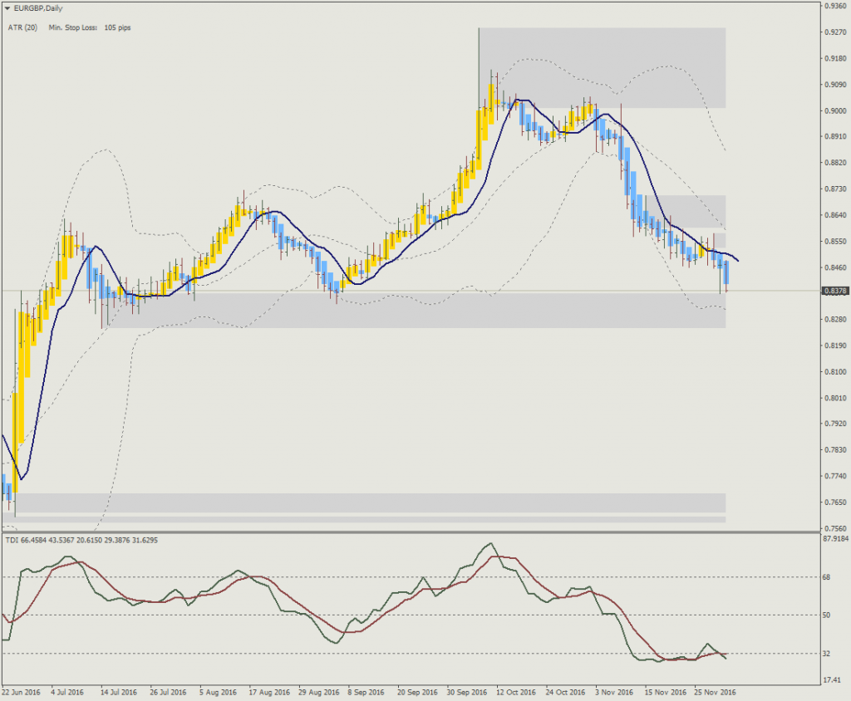Screen dimensions: 851x701
Task: Select the bottom gray support zone near 0.7650
Action: (x=366, y=502)
